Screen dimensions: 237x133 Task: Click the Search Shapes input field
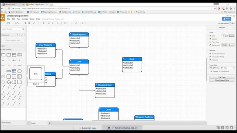pos(11,29)
